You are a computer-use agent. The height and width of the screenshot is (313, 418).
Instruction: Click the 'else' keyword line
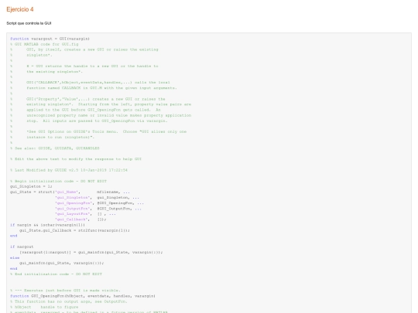[x=15, y=257]
